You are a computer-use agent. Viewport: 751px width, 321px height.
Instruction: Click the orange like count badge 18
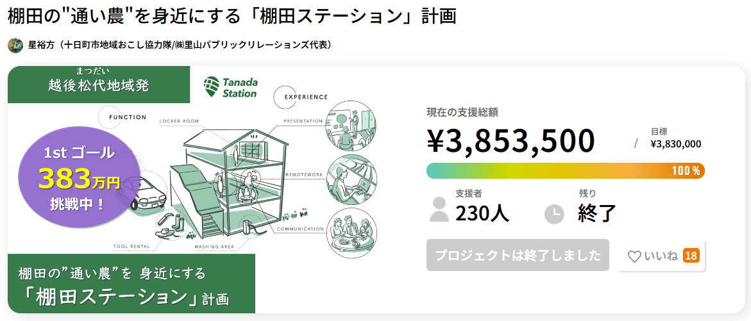(691, 256)
